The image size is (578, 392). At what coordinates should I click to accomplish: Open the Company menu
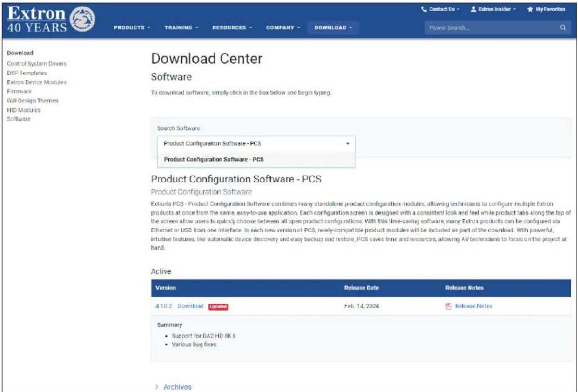click(282, 27)
